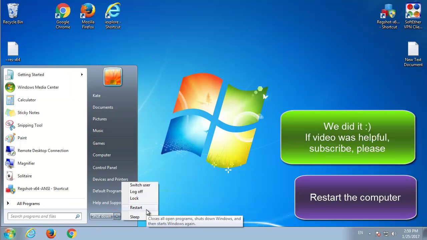Expand Getting Started submenu arrow
427x240 pixels.
(x=82, y=75)
